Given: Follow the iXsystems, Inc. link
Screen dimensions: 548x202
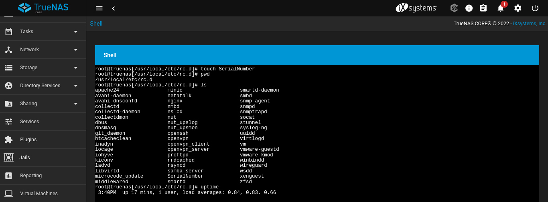Looking at the screenshot, I should click(x=530, y=24).
